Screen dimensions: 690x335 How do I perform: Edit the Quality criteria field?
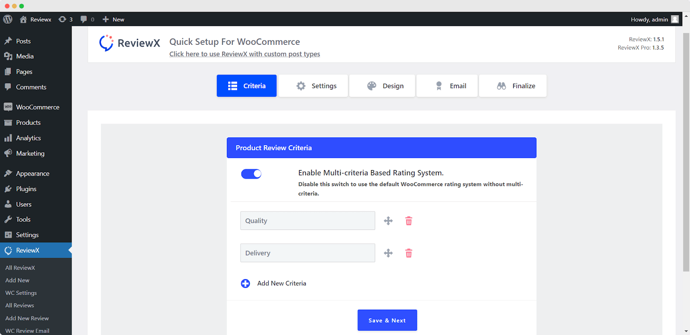(307, 220)
